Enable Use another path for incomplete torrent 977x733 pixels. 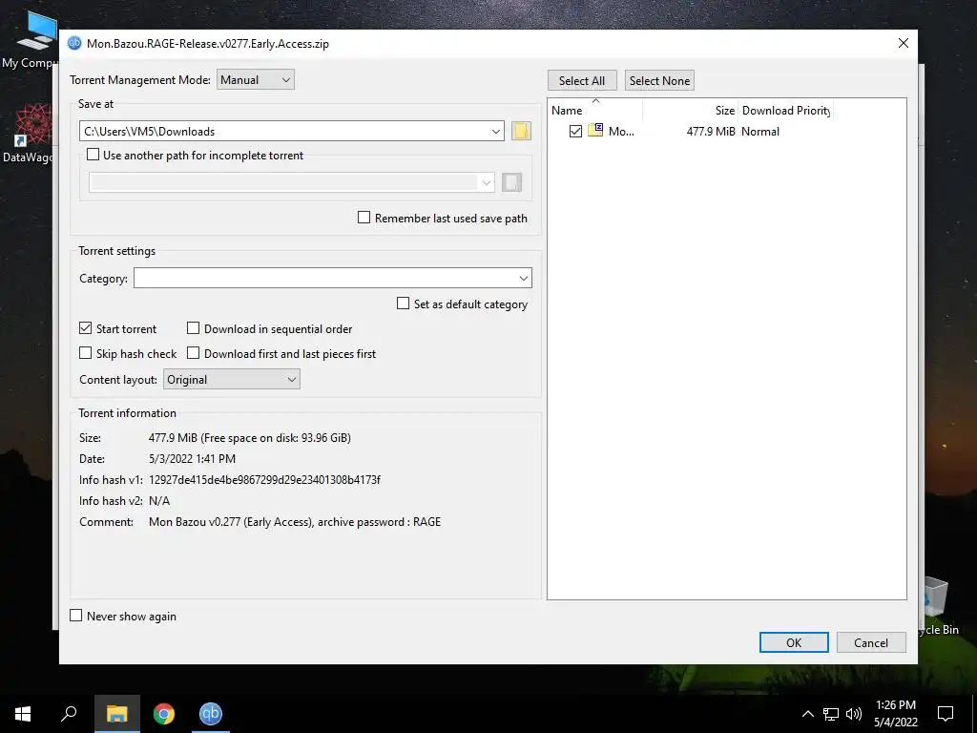(93, 155)
